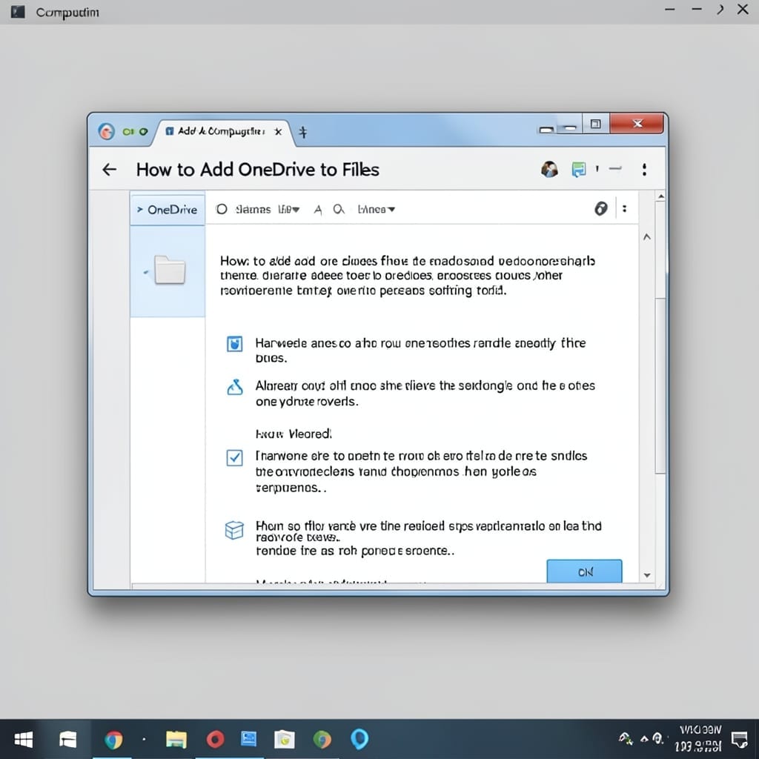Click the blue shield icon beside 'Harwede'

tap(235, 344)
